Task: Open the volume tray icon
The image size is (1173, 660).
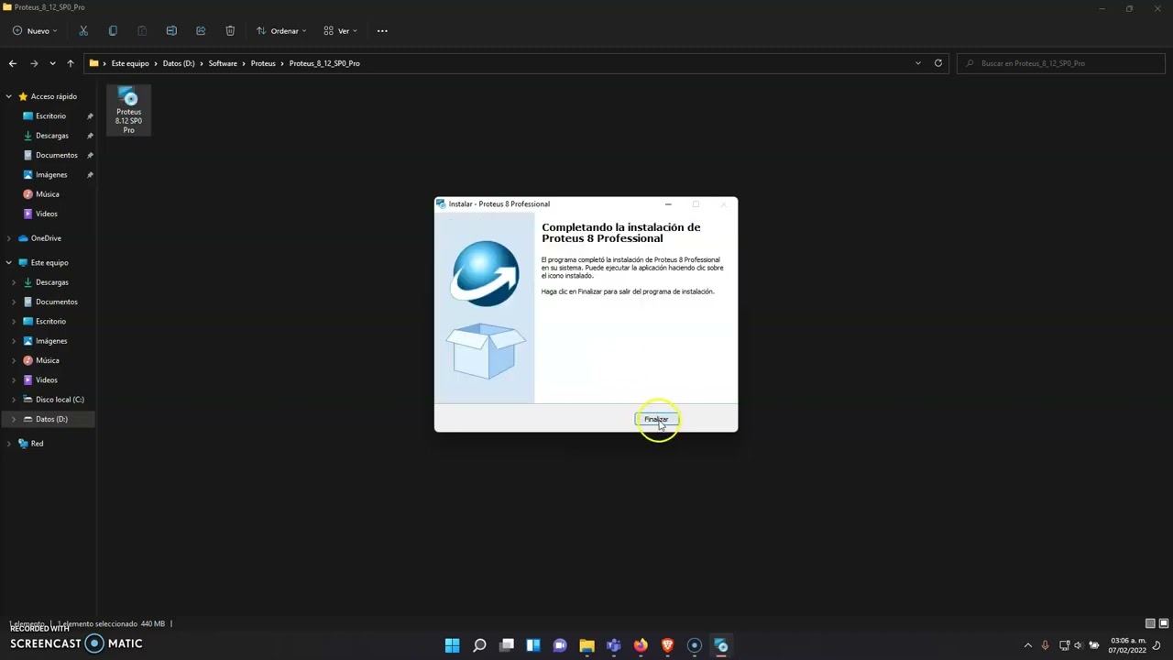Action: (1079, 645)
